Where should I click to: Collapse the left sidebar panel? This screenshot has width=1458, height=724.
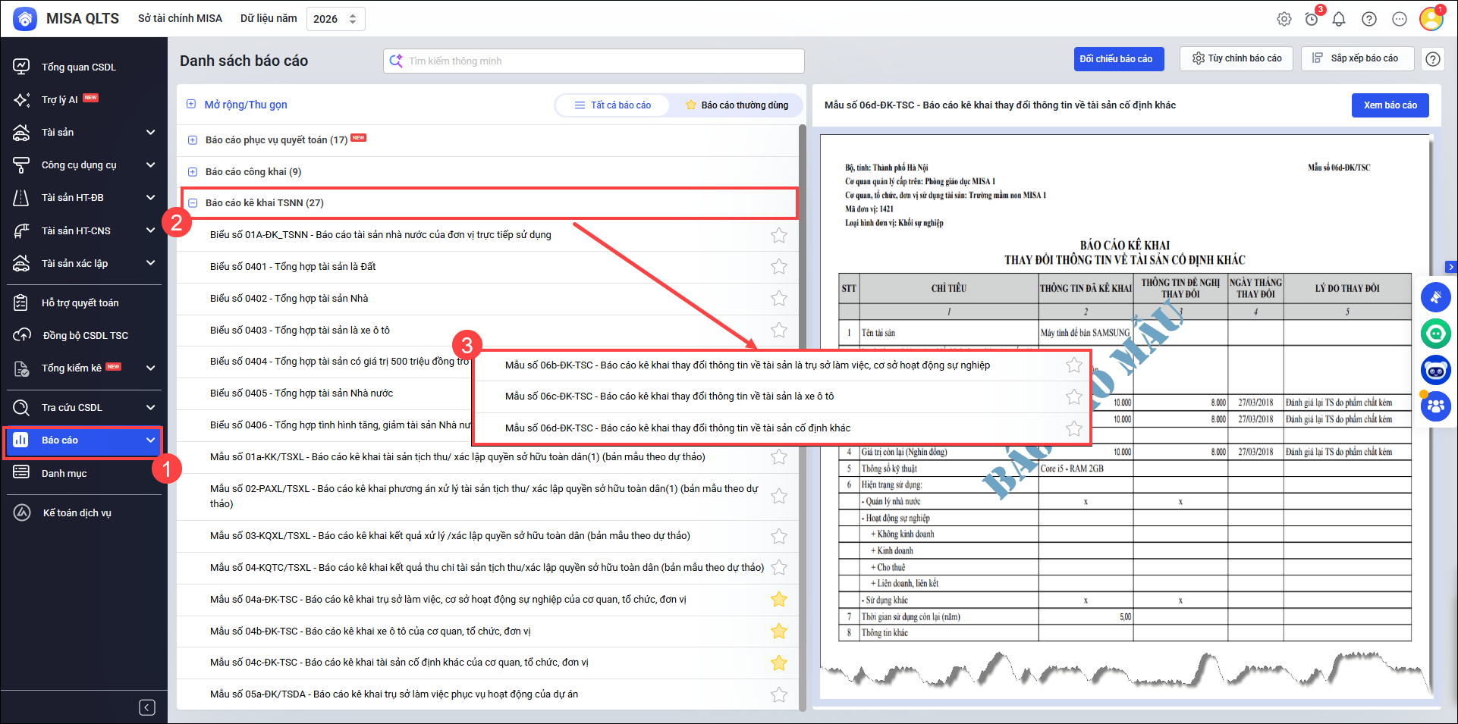coord(147,707)
